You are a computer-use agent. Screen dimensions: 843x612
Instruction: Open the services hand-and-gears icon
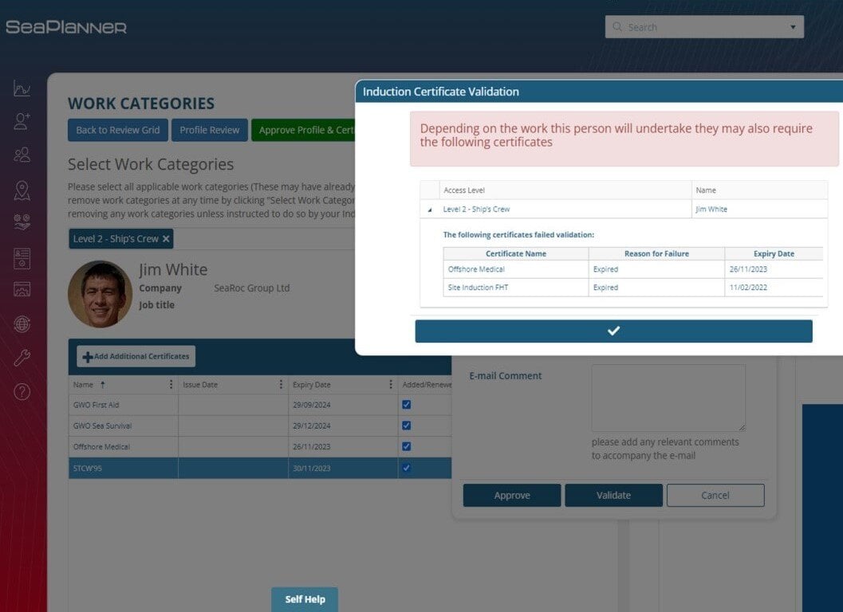[22, 222]
